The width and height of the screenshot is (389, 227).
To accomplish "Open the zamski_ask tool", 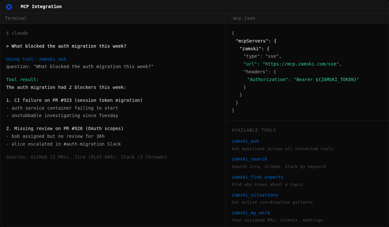I will 245,141.
